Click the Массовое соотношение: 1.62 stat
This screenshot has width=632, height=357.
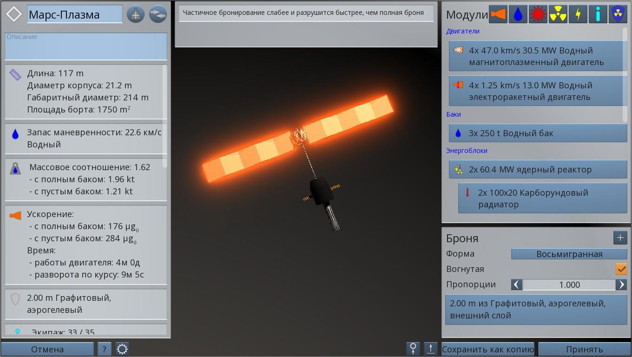(90, 167)
